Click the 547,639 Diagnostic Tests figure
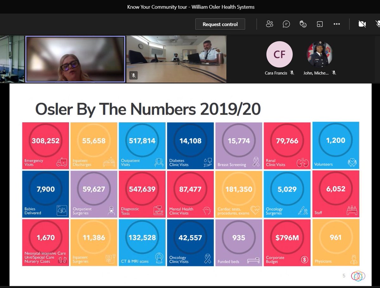The width and height of the screenshot is (380, 288). tap(142, 189)
